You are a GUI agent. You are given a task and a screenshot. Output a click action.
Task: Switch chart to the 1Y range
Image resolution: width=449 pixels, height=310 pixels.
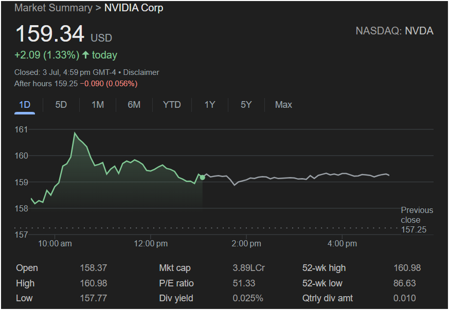(210, 105)
